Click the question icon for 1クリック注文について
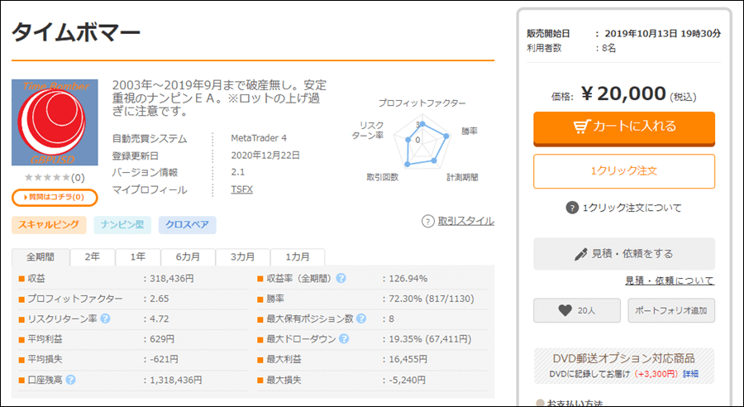 click(x=572, y=208)
